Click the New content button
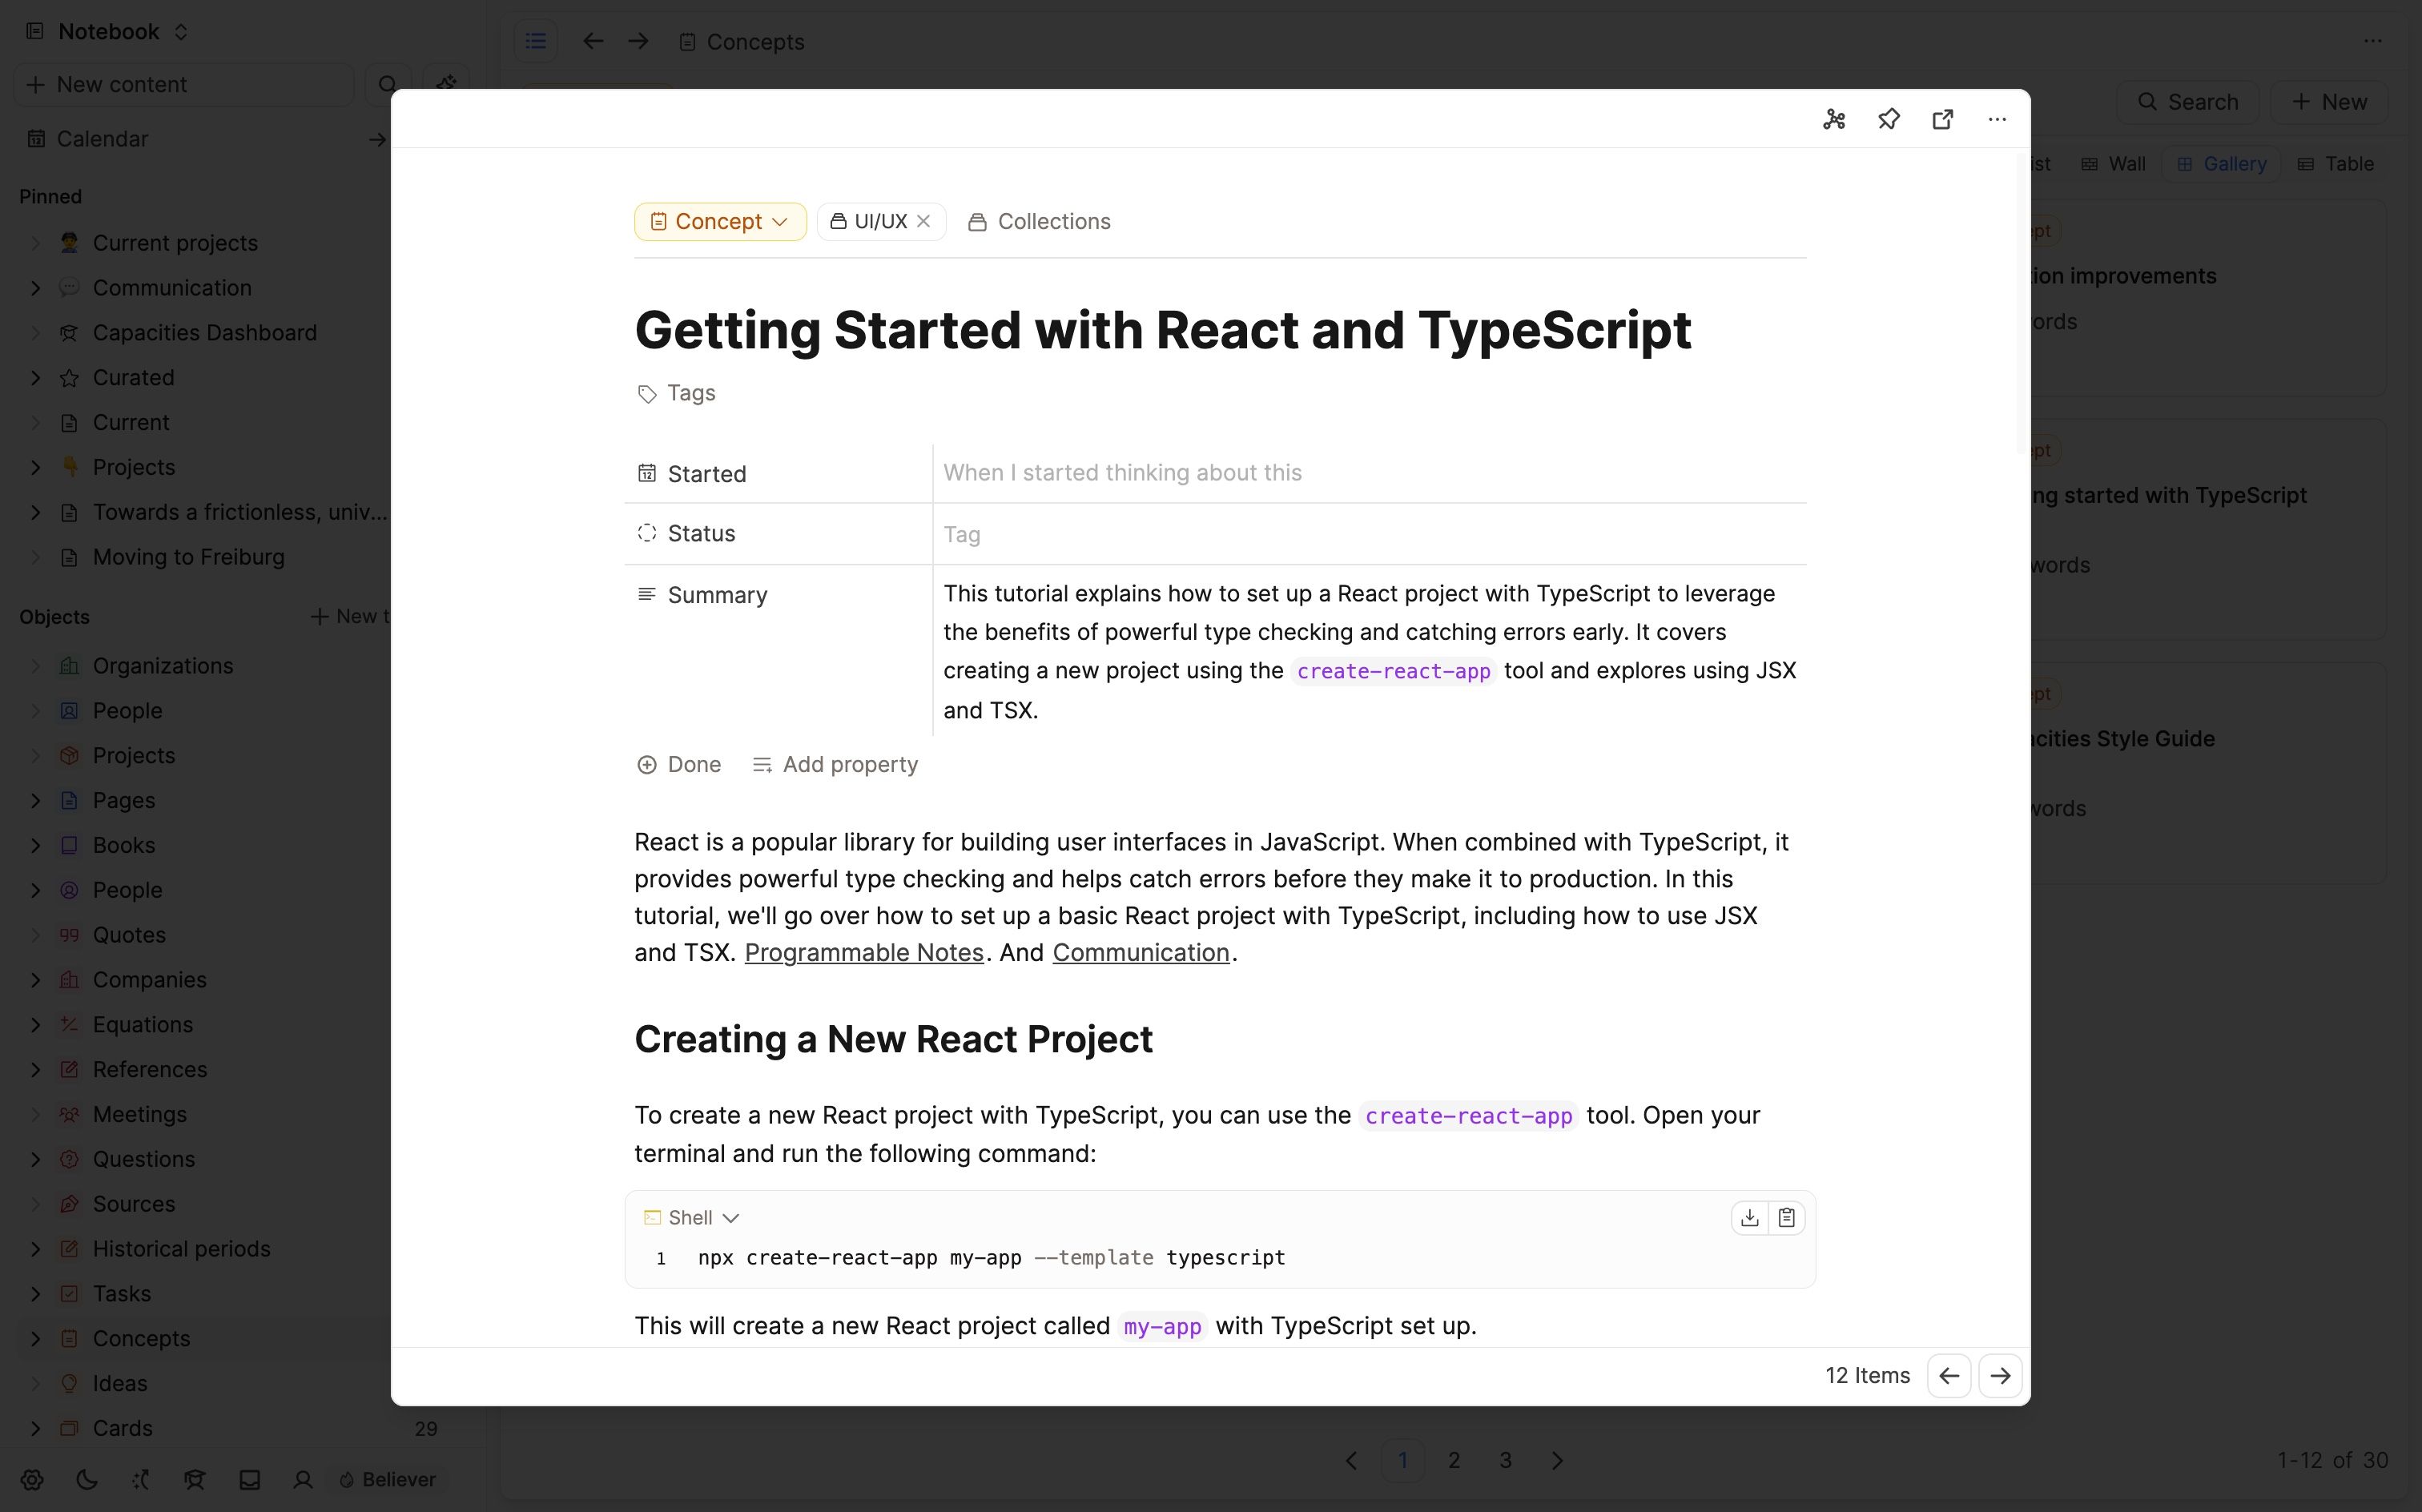Image resolution: width=2422 pixels, height=1512 pixels. (x=183, y=84)
